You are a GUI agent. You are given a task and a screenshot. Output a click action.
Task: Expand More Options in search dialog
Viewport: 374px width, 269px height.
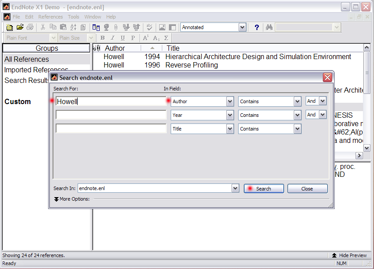(x=71, y=199)
